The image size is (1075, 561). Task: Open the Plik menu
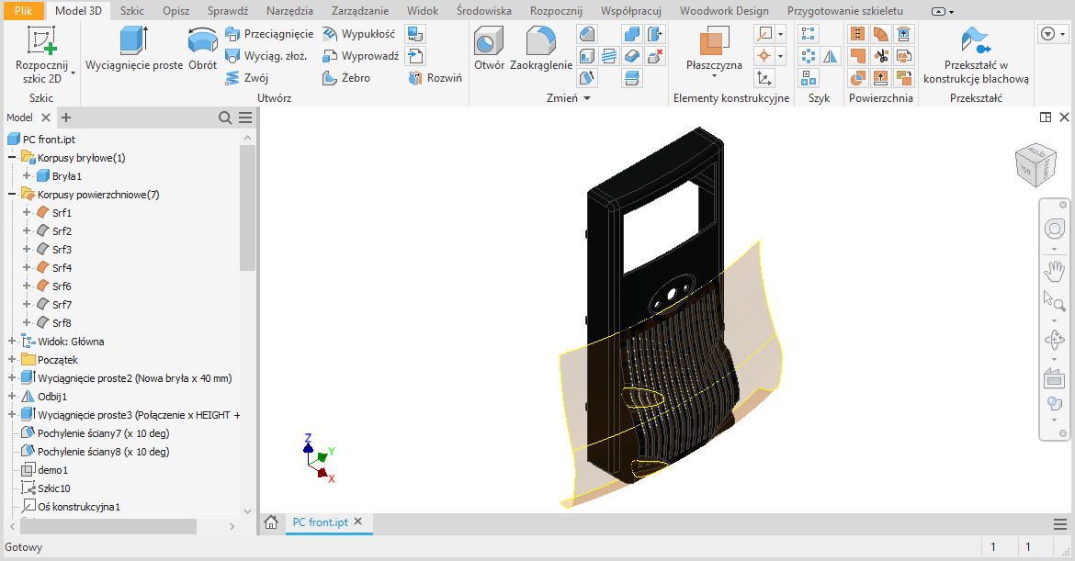[x=23, y=11]
